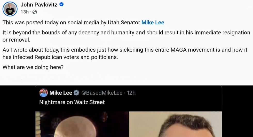Click the @BasedMikeLee handle in the tweet

[102, 93]
